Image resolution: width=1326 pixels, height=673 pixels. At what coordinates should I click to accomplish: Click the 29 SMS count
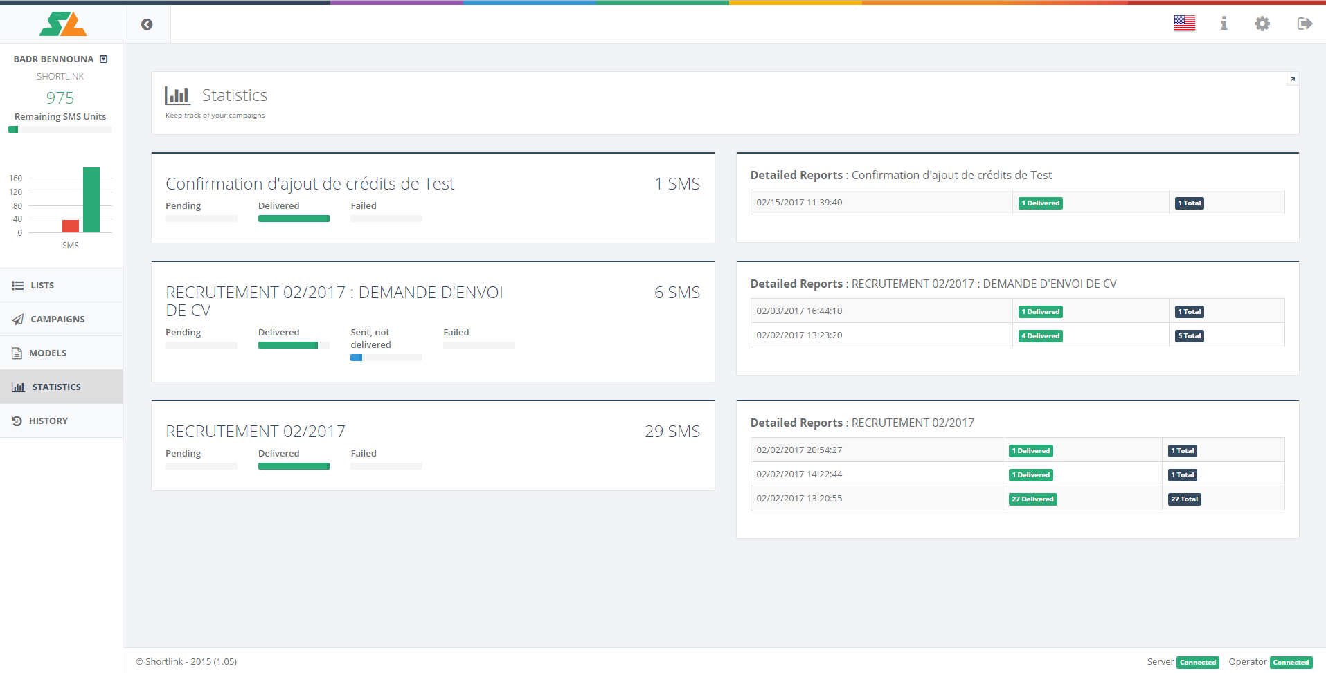(x=672, y=432)
